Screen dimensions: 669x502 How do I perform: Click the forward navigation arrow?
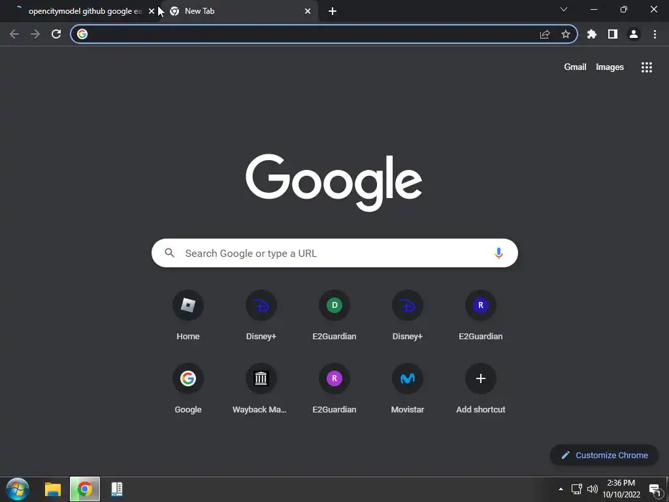coord(35,34)
